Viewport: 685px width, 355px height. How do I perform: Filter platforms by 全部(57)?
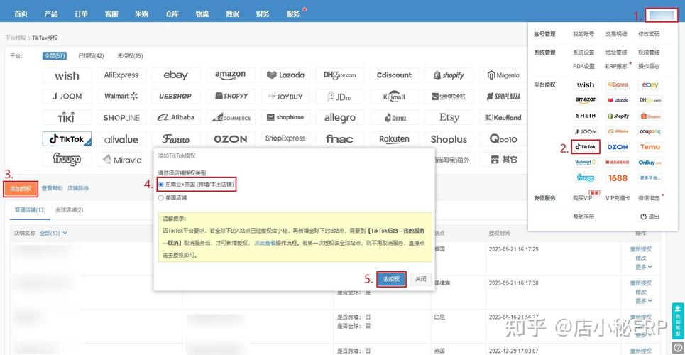(x=55, y=55)
